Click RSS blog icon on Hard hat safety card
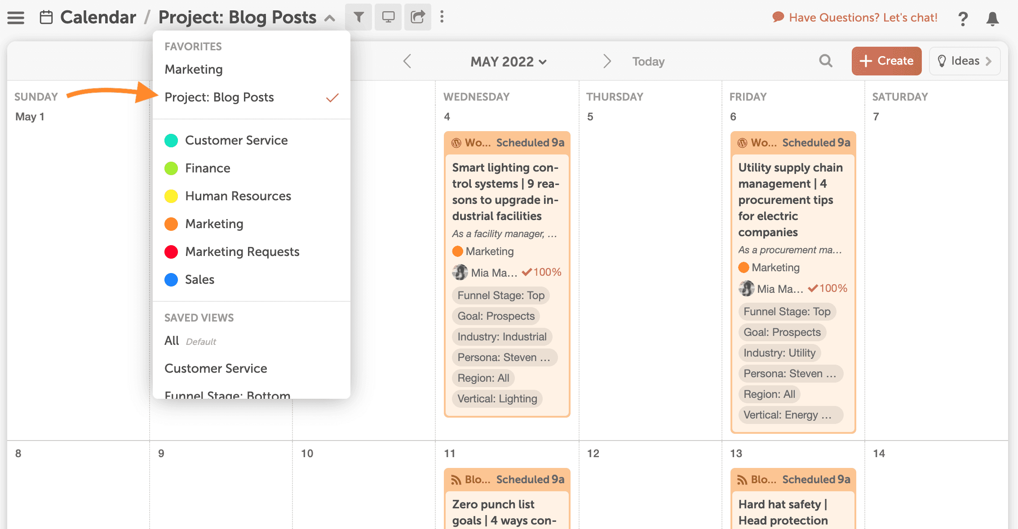1018x529 pixels. [x=743, y=480]
